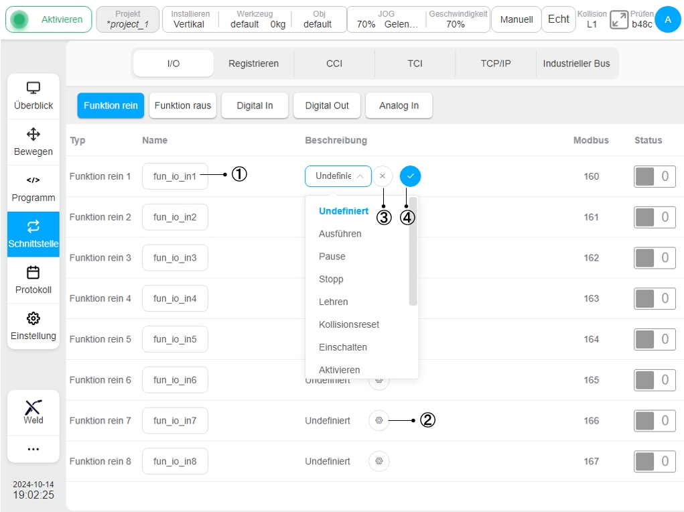Image resolution: width=684 pixels, height=512 pixels.
Task: Open the Installieren Vertikal setting
Action: [190, 19]
